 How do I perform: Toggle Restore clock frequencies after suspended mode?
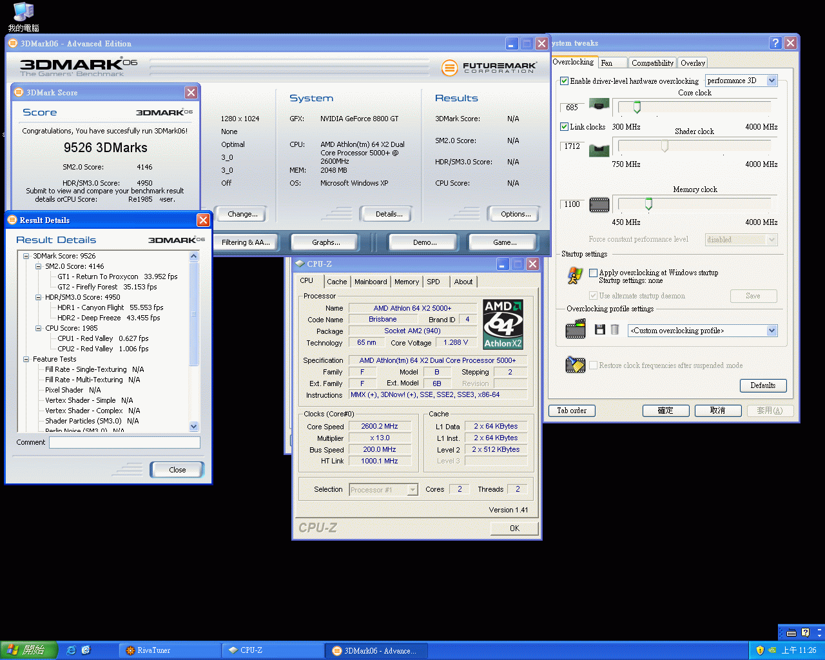pyautogui.click(x=593, y=365)
